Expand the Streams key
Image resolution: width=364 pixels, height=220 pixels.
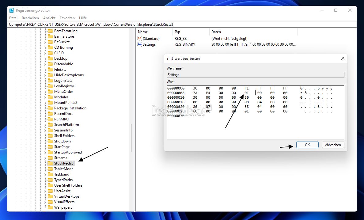pos(45,158)
